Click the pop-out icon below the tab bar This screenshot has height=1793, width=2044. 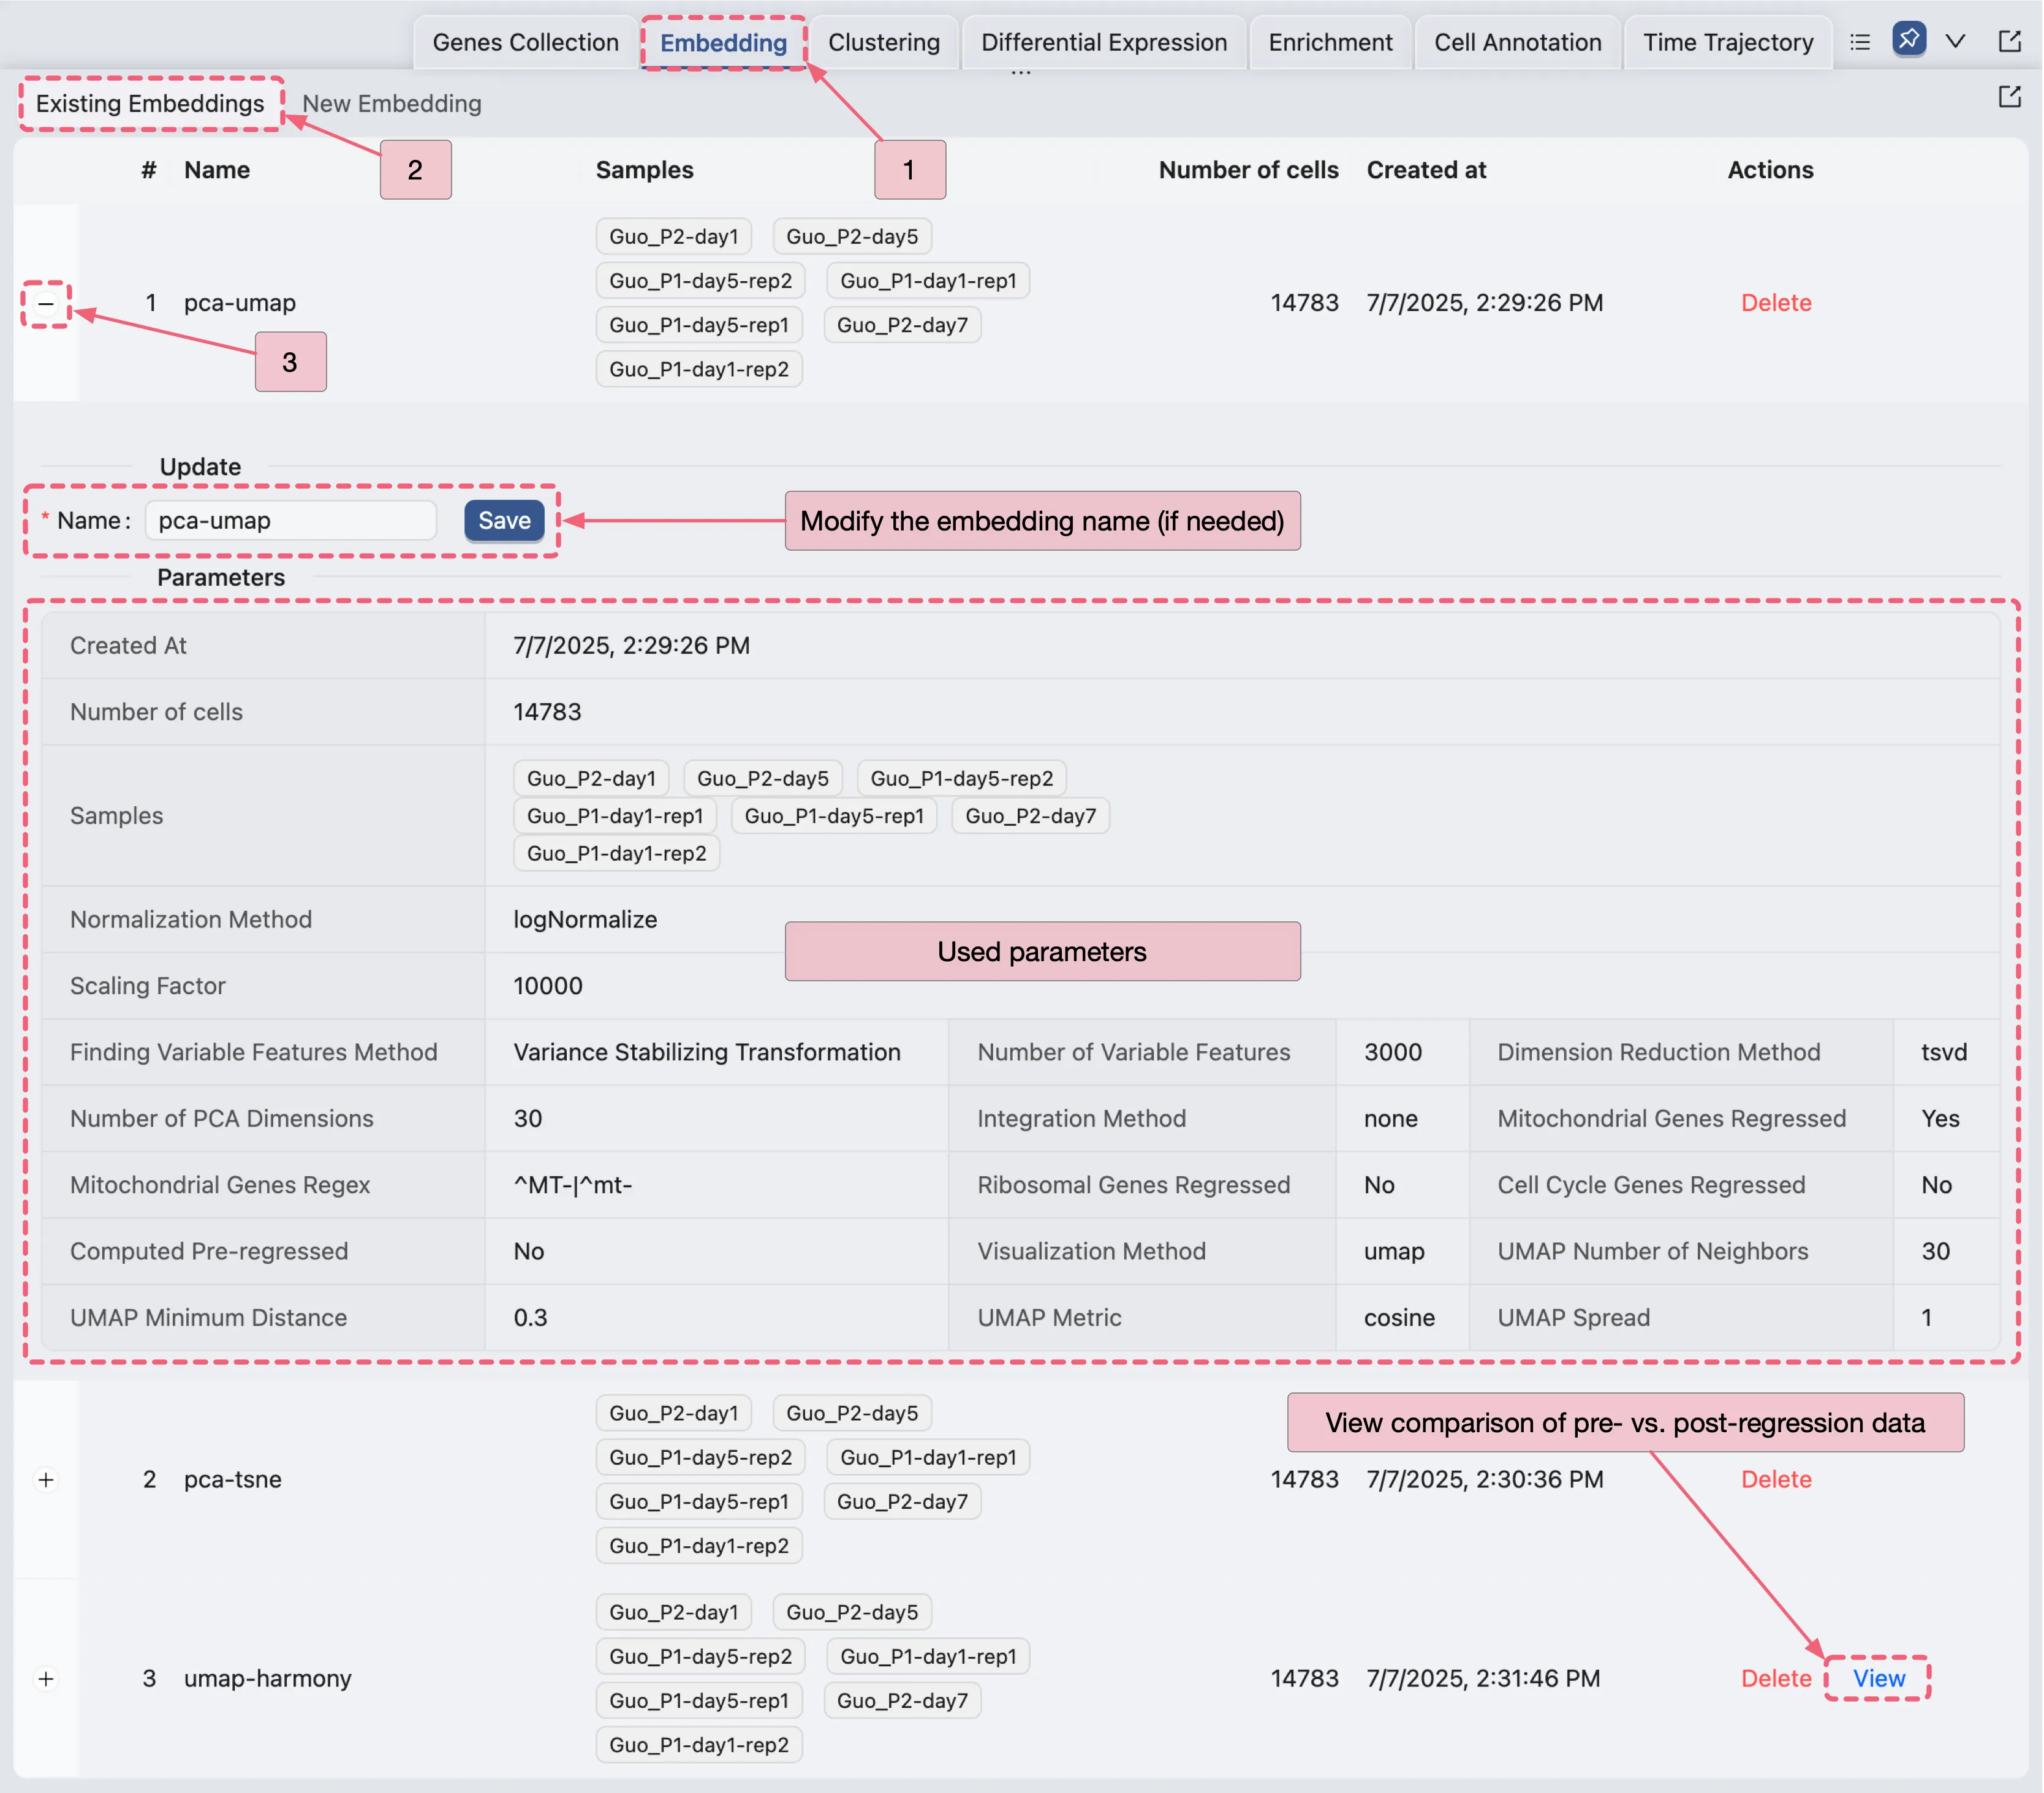2008,97
